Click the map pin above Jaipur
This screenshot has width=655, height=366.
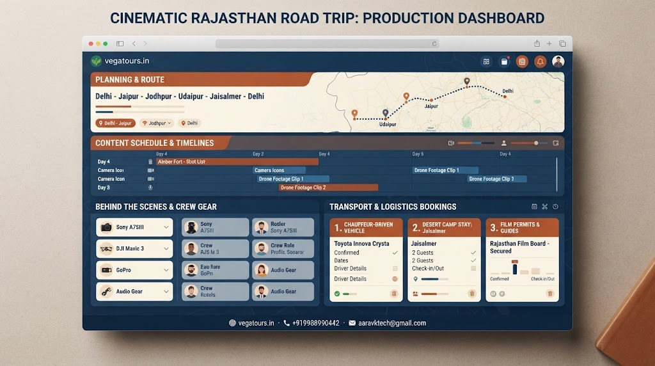(x=406, y=97)
